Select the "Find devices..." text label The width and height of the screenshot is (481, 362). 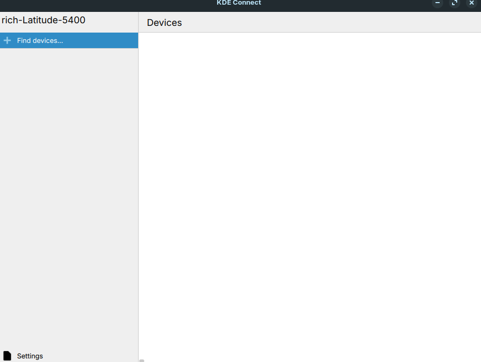[40, 40]
